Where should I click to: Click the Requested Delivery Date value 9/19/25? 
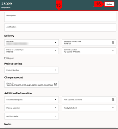[x=67, y=44]
